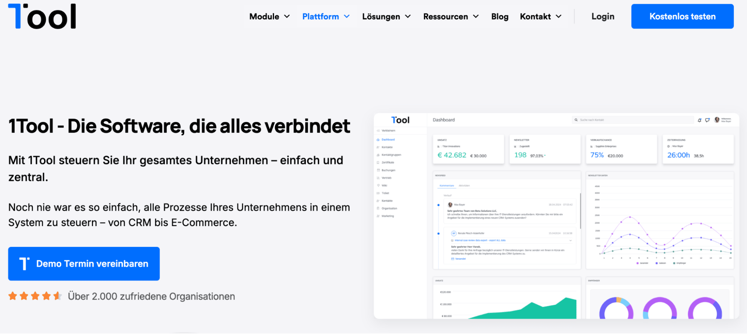Image resolution: width=747 pixels, height=334 pixels.
Task: Click the chart icon beside Zugestellt
Action: click(516, 146)
